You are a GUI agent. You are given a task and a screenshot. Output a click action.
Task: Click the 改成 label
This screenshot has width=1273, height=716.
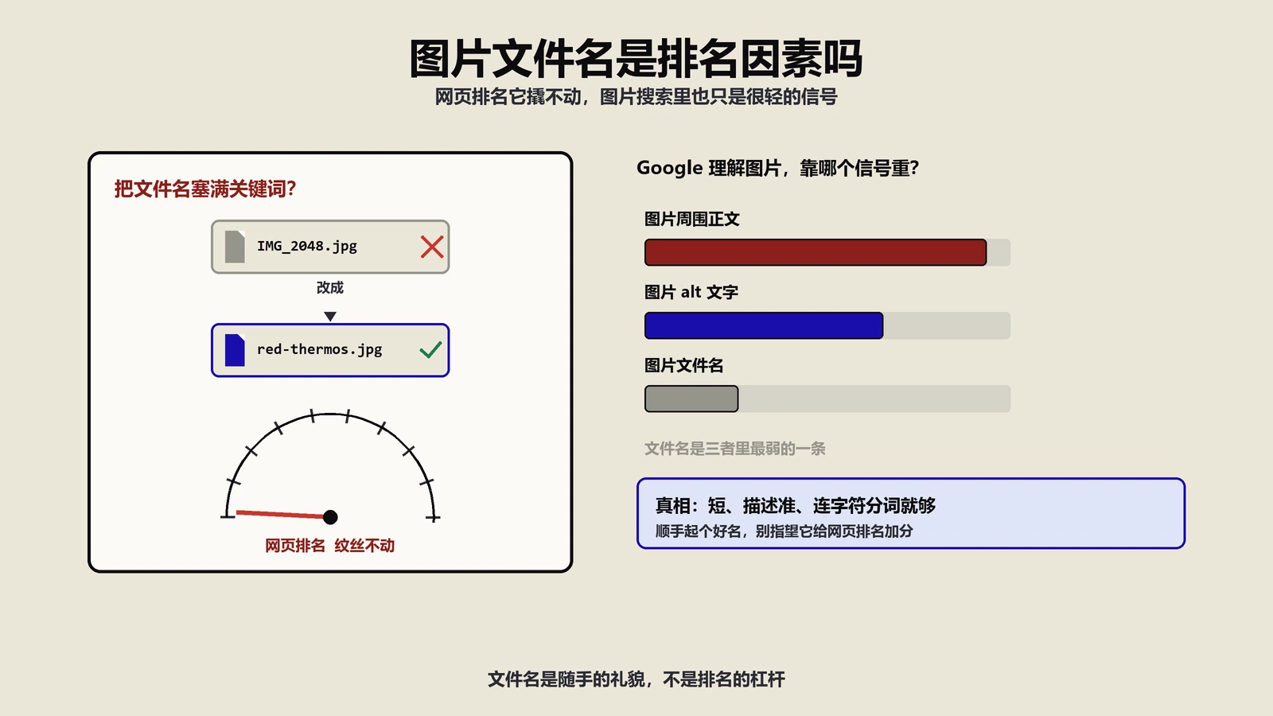tap(330, 287)
